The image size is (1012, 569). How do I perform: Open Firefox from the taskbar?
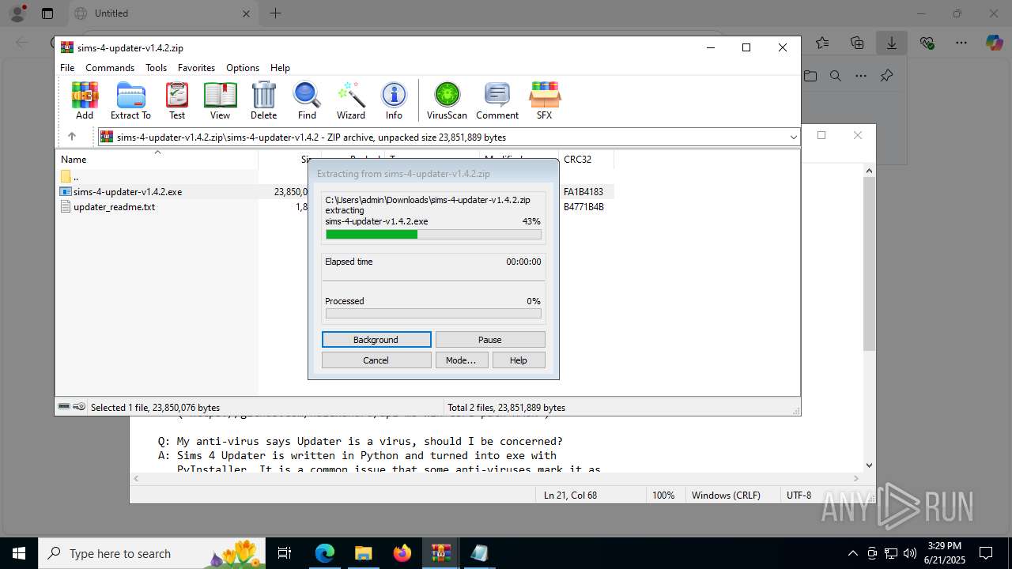[x=402, y=553]
